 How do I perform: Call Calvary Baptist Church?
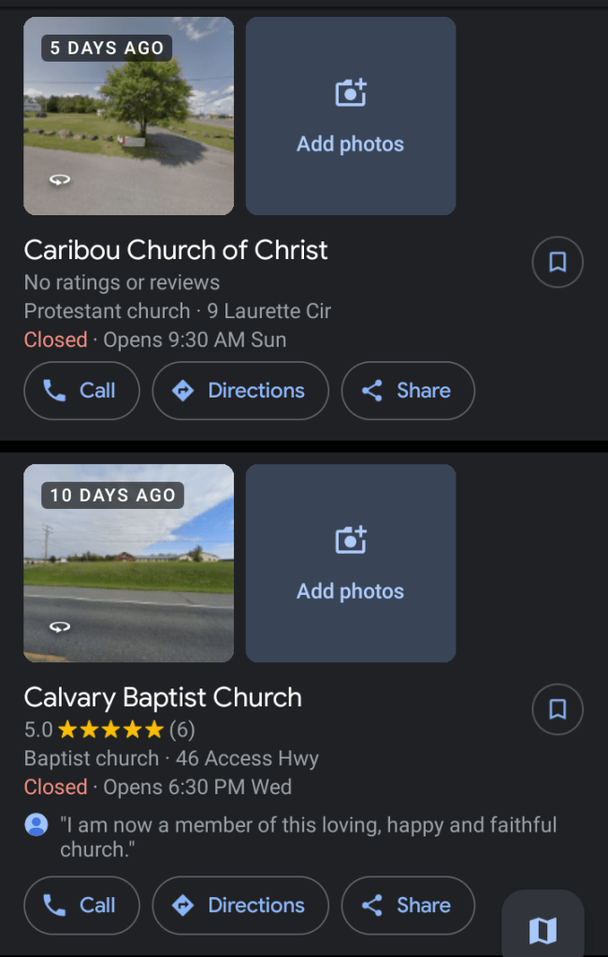(x=81, y=906)
